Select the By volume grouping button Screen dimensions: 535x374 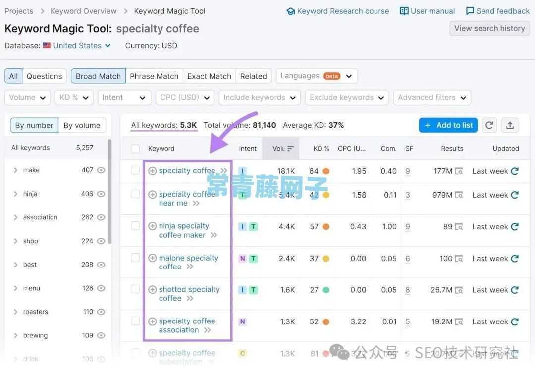click(x=82, y=126)
